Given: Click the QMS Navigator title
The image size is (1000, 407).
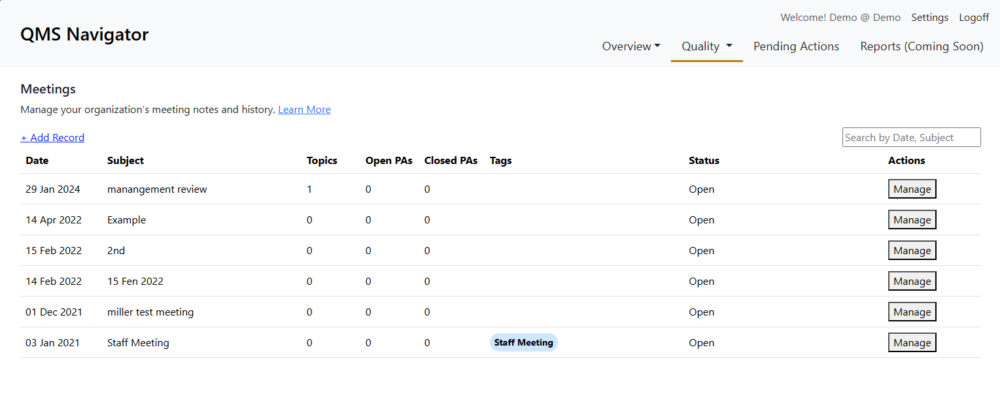Looking at the screenshot, I should 84,34.
